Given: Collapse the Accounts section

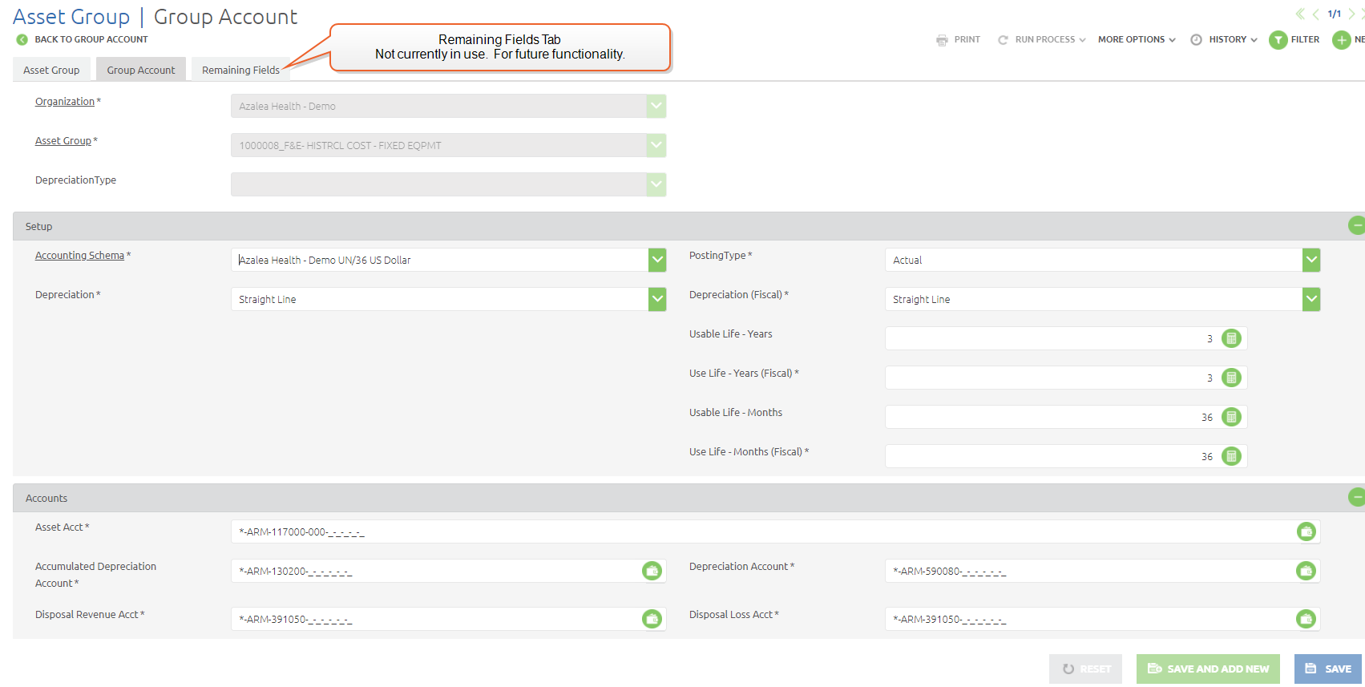Looking at the screenshot, I should (x=1356, y=498).
